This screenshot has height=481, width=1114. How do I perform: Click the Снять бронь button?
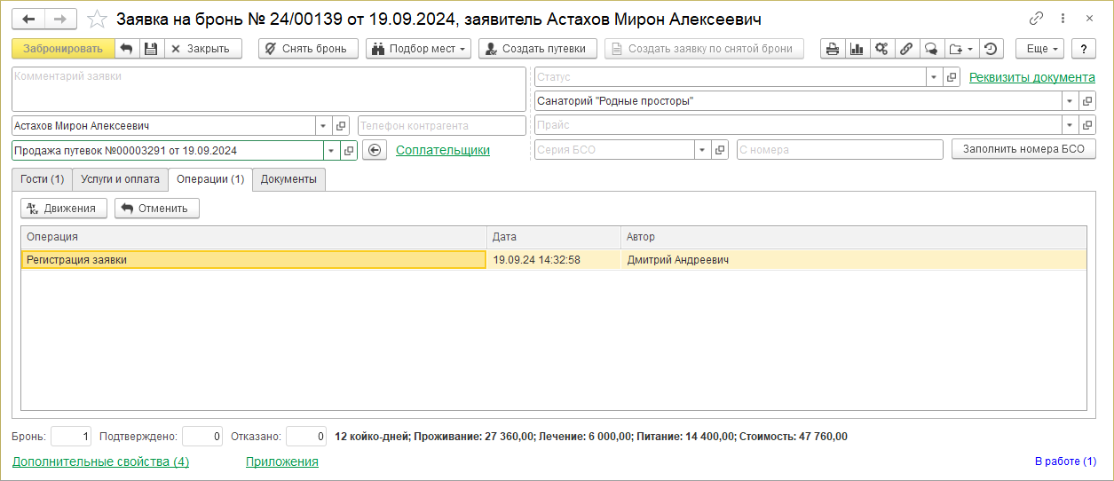click(308, 49)
